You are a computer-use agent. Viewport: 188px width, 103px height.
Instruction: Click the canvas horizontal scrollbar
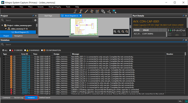84,37
